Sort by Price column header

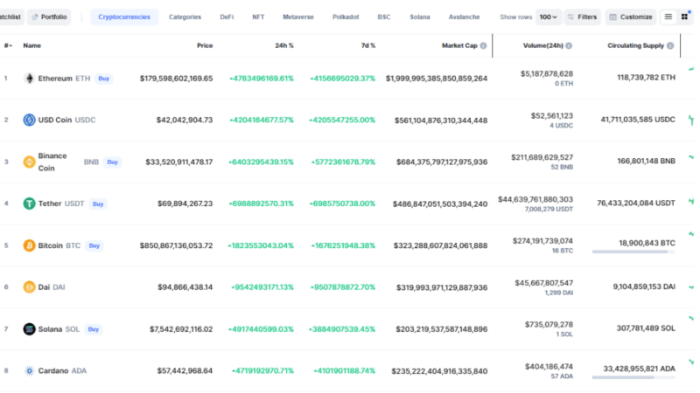pyautogui.click(x=205, y=45)
